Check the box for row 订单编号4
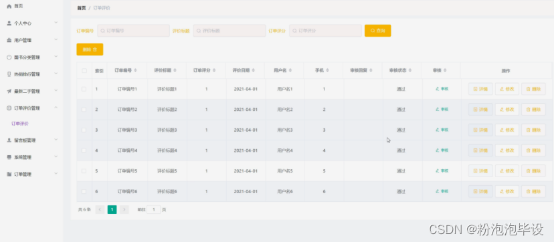The width and height of the screenshot is (554, 242). click(84, 150)
